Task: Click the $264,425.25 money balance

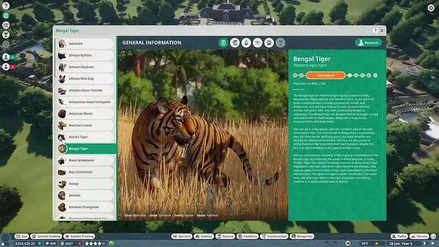Action: point(25,244)
